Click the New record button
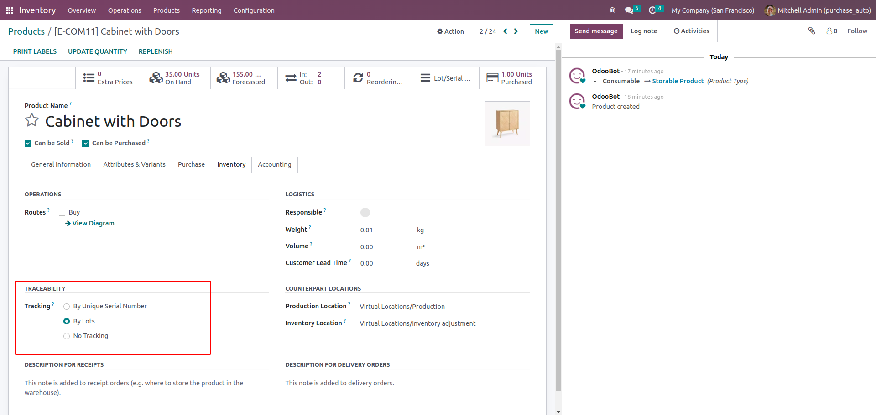The height and width of the screenshot is (415, 876). pyautogui.click(x=542, y=31)
